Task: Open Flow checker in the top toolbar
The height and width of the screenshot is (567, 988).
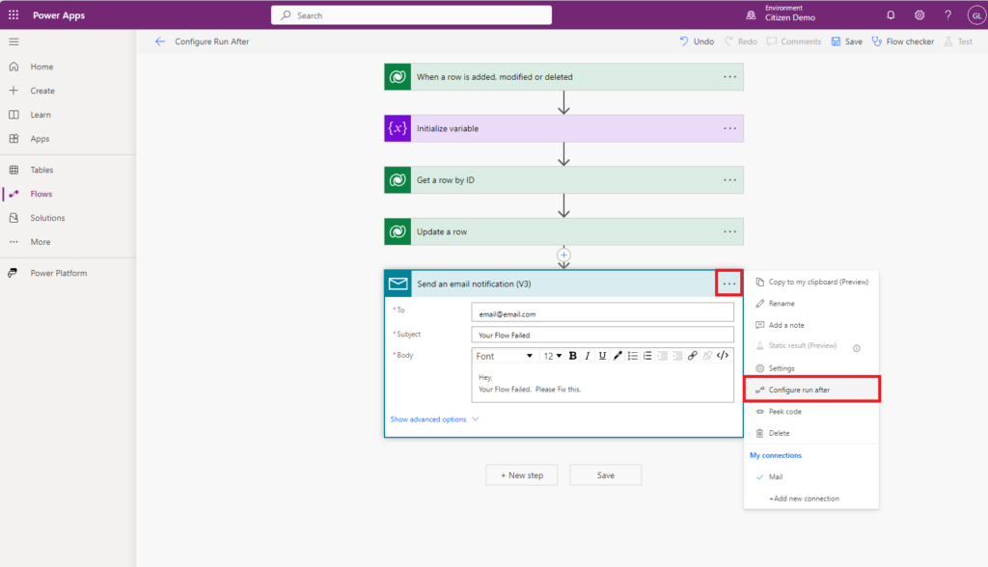Action: click(x=903, y=42)
